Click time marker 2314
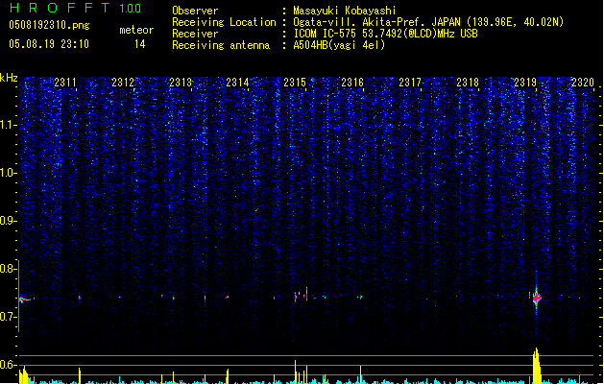 click(237, 83)
